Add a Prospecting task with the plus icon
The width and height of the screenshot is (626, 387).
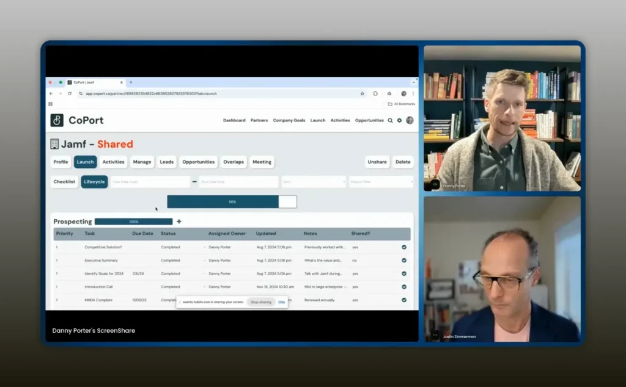179,222
